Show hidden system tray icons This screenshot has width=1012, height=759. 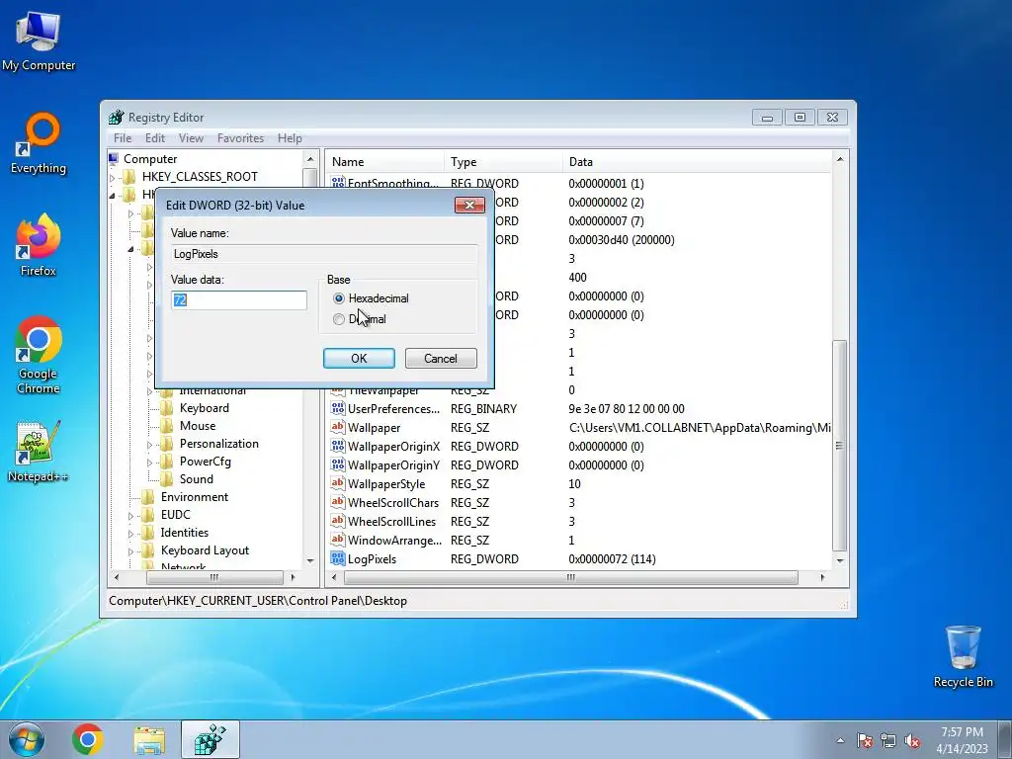point(840,740)
